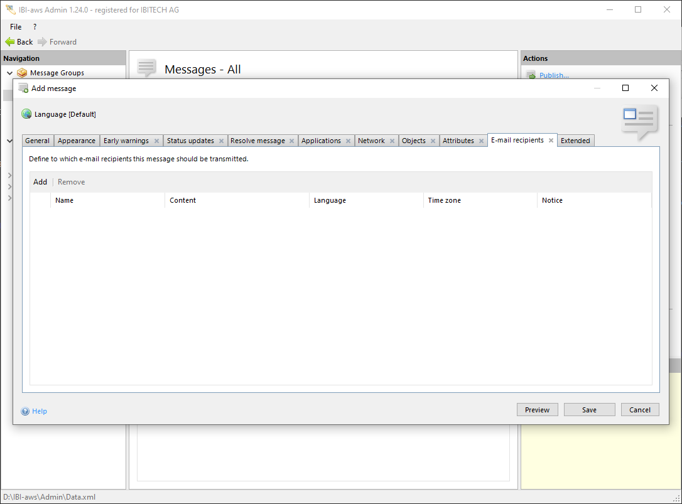This screenshot has width=682, height=504.
Task: Click the Publish icon in Actions
Action: (x=531, y=75)
